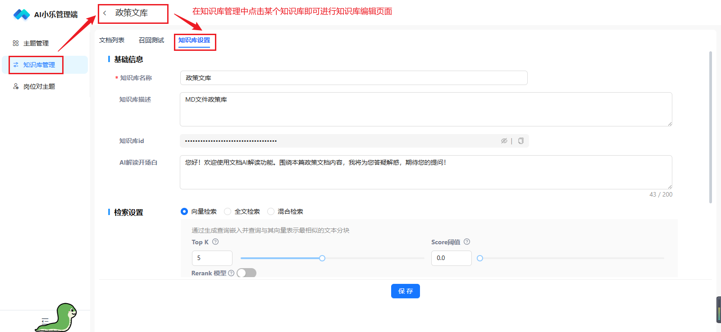The image size is (721, 332).
Task: Click the AI小乐管理端 logo
Action: [22, 14]
